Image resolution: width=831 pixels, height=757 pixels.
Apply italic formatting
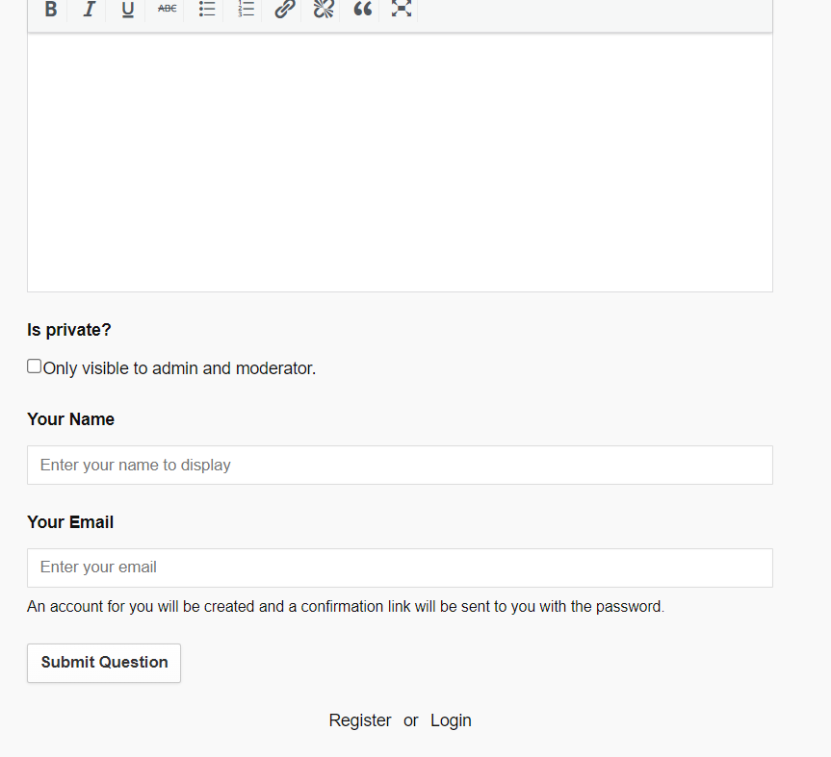[x=89, y=10]
